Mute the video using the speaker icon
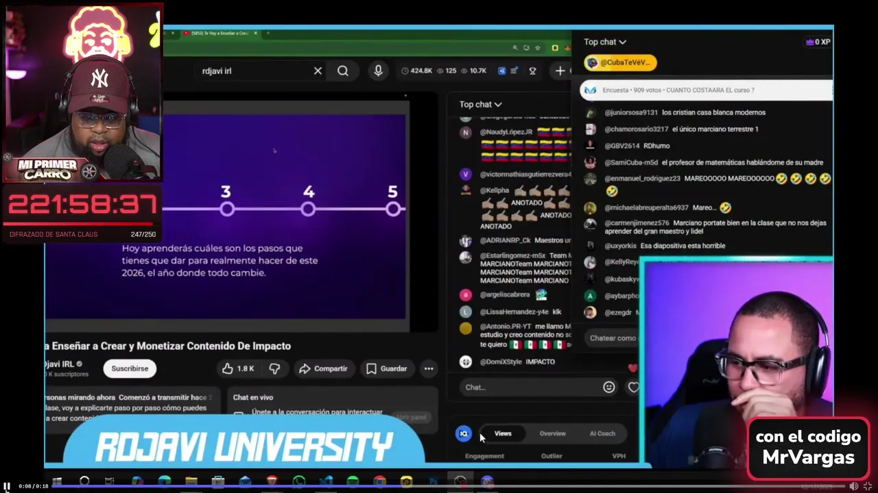Viewport: 878px width, 493px height. (854, 486)
